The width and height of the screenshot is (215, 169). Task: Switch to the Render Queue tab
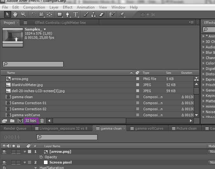(x=15, y=128)
